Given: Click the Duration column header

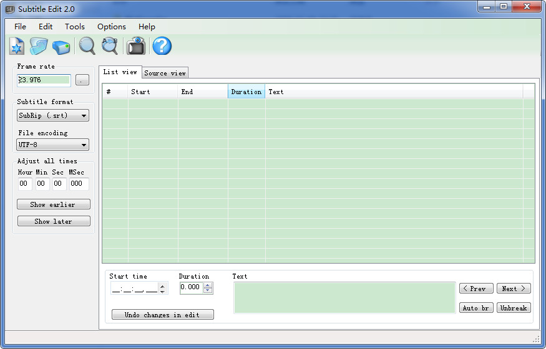Looking at the screenshot, I should coord(246,92).
